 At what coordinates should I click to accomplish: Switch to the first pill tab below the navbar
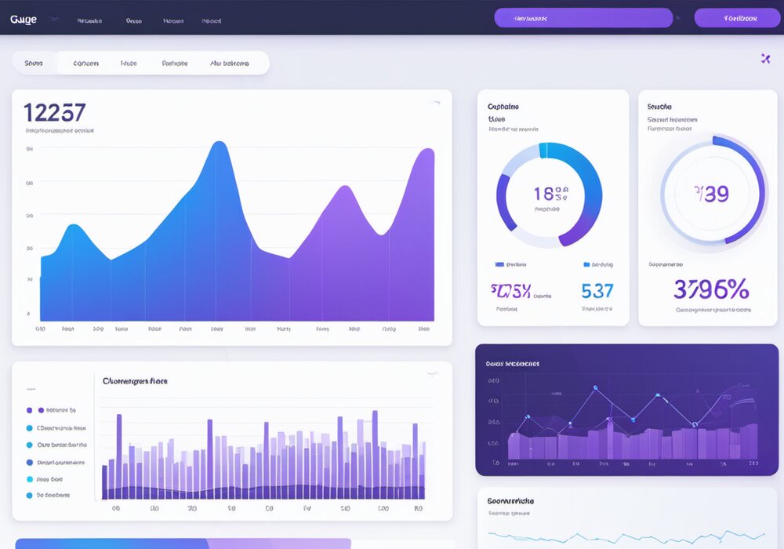(34, 62)
